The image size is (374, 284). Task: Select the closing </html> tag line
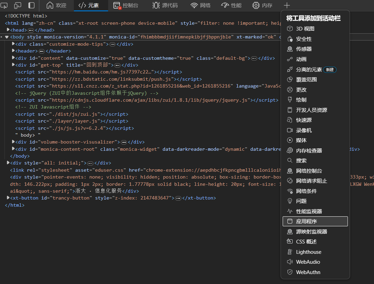[14, 205]
